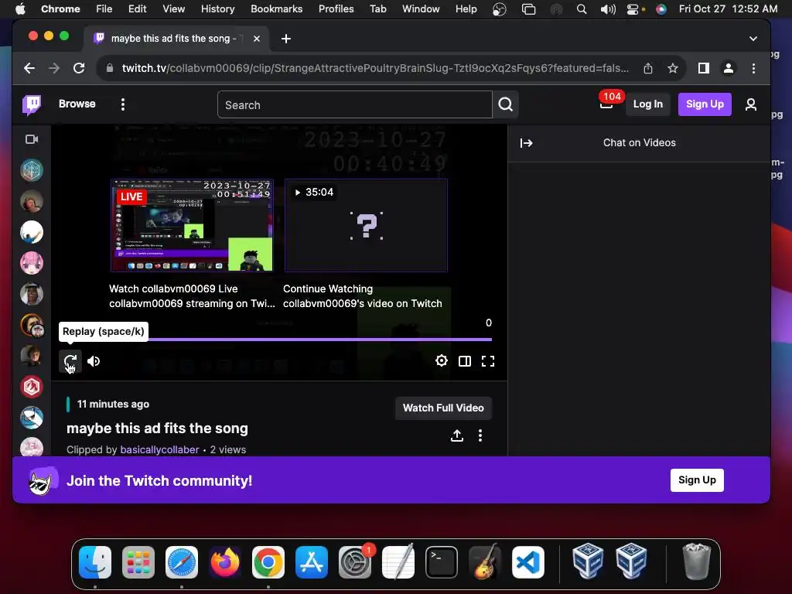792x594 pixels.
Task: Open App Store from the Dock
Action: [312, 562]
